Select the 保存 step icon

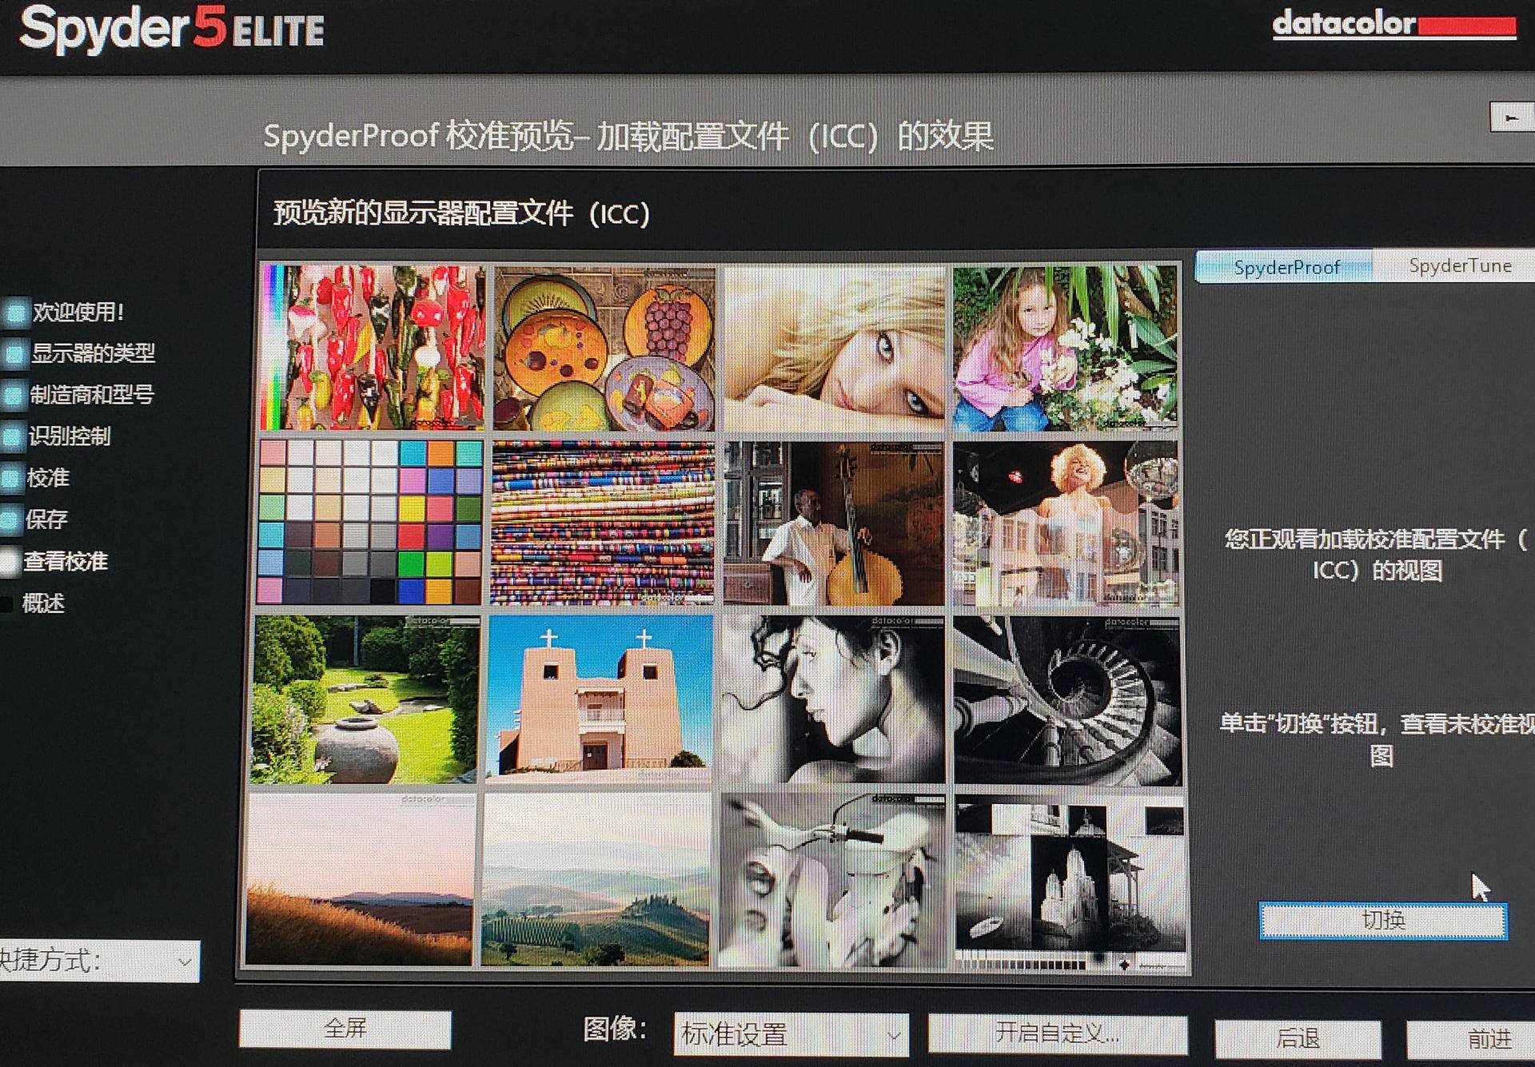click(x=46, y=520)
